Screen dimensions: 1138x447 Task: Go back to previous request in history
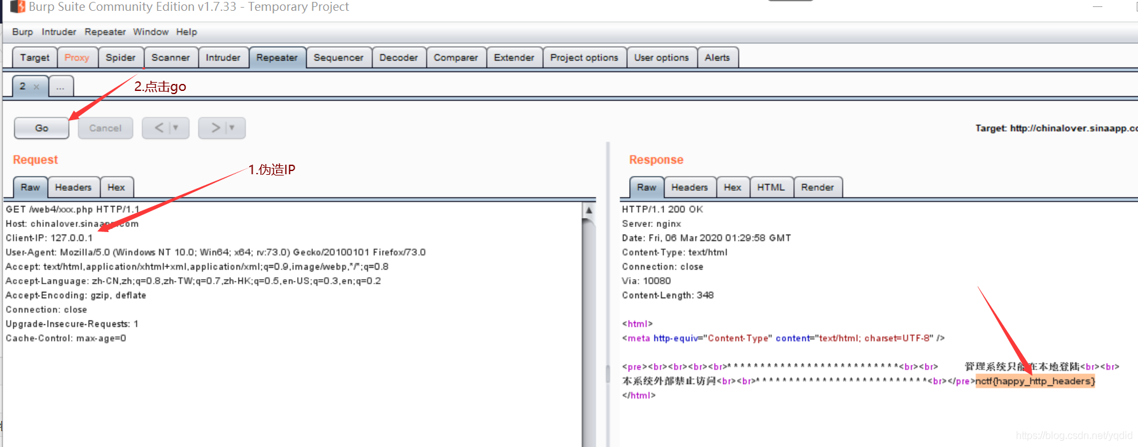tap(159, 128)
